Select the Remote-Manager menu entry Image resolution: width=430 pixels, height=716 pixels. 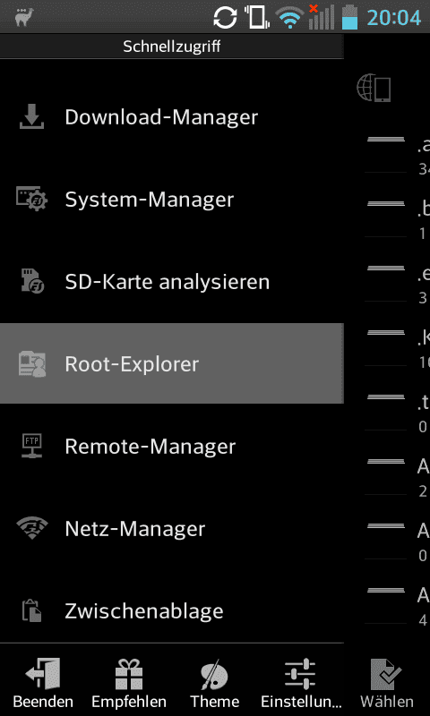tap(172, 447)
